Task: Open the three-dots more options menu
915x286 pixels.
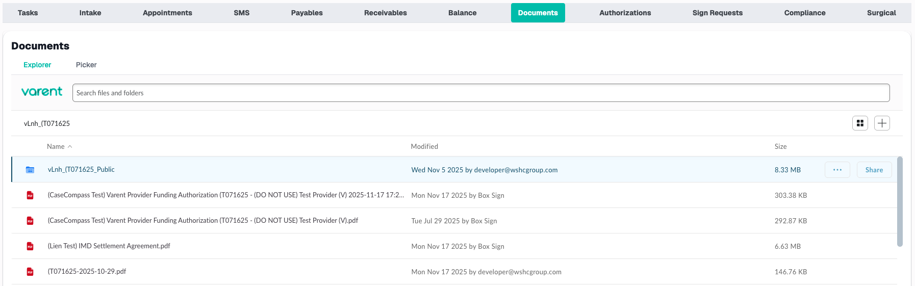Action: tap(837, 170)
